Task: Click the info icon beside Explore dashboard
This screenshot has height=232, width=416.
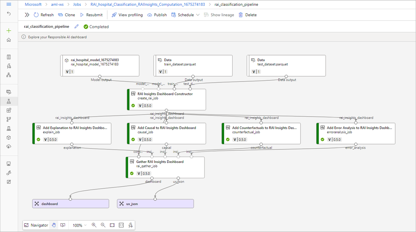Action: click(x=24, y=37)
